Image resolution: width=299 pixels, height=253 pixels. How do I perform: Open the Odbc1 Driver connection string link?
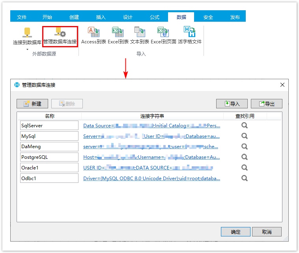(151, 178)
